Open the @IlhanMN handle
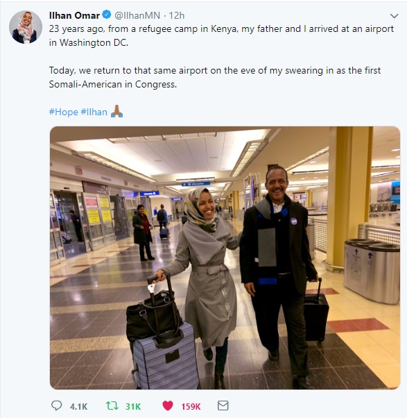The width and height of the screenshot is (407, 418). (x=137, y=15)
